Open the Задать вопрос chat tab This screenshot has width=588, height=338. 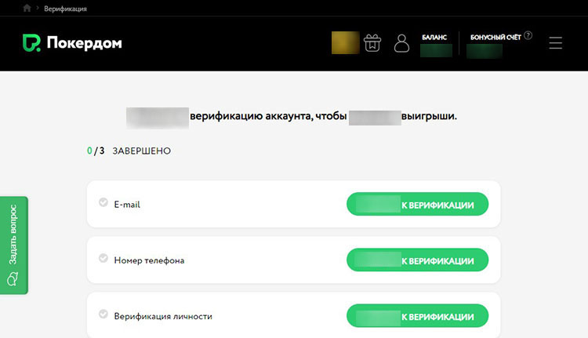[14, 245]
